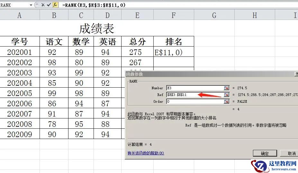
Task: Open the Name Box dropdown arrow
Action: point(31,5)
